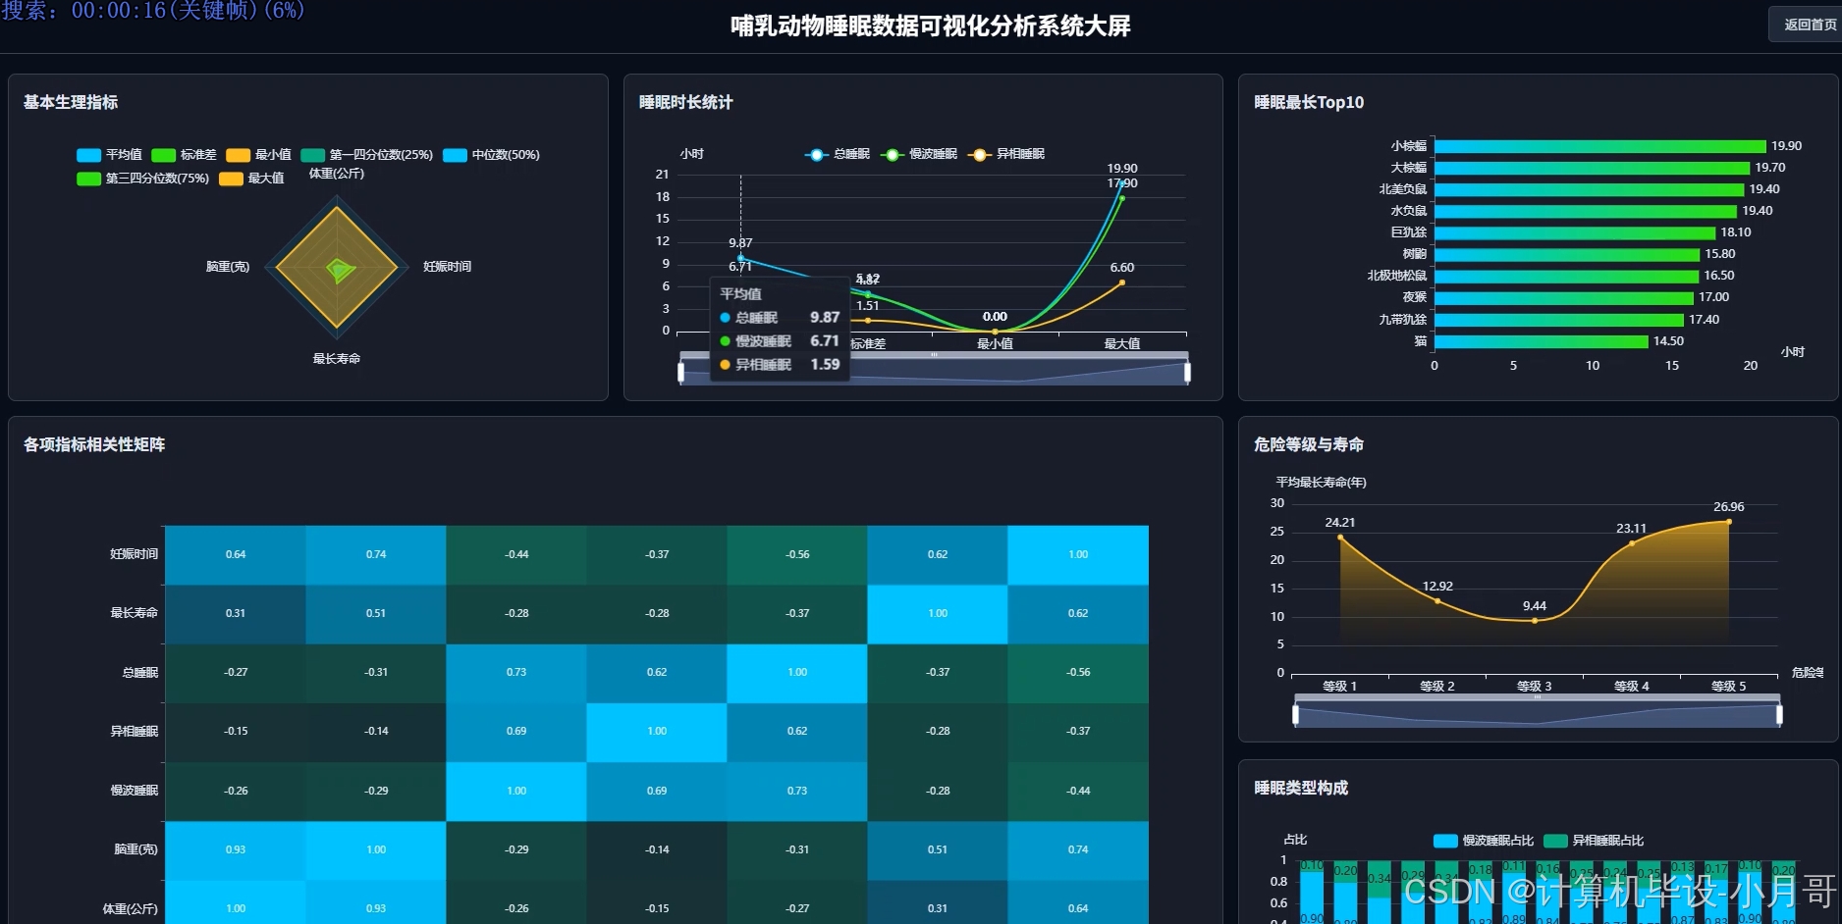Toggle 异相睡眠 line in sleep duration legend
This screenshot has height=924, width=1842.
tap(1006, 154)
